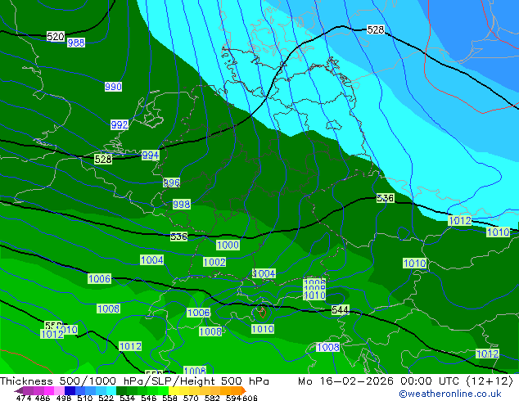The image size is (519, 401).
Task: Click the 996 isobar label
Action: (x=171, y=182)
